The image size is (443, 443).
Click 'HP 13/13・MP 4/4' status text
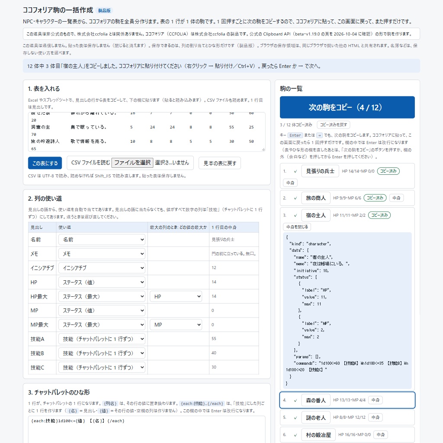(x=349, y=400)
